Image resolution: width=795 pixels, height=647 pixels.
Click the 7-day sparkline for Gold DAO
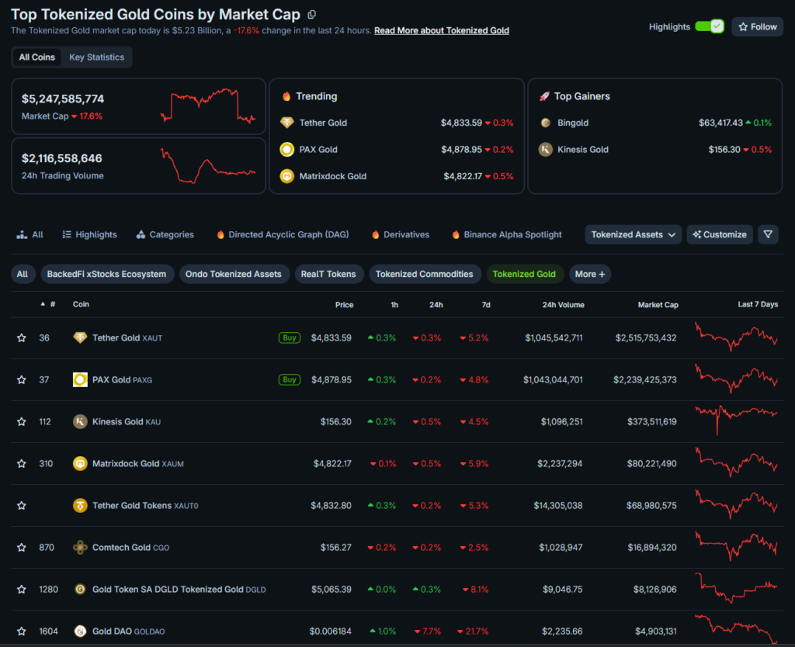(736, 631)
